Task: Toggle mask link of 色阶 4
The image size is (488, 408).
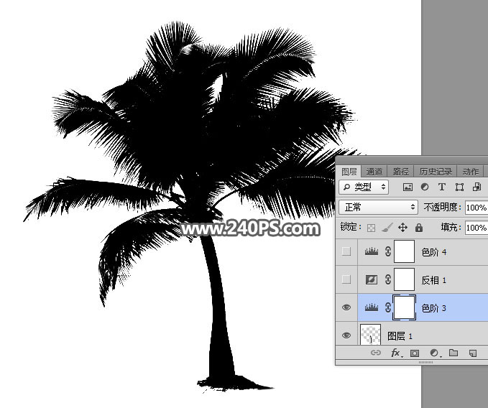Action: (388, 251)
